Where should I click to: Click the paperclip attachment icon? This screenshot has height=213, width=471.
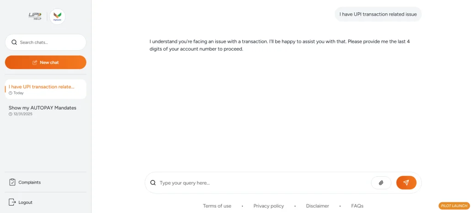[381, 183]
